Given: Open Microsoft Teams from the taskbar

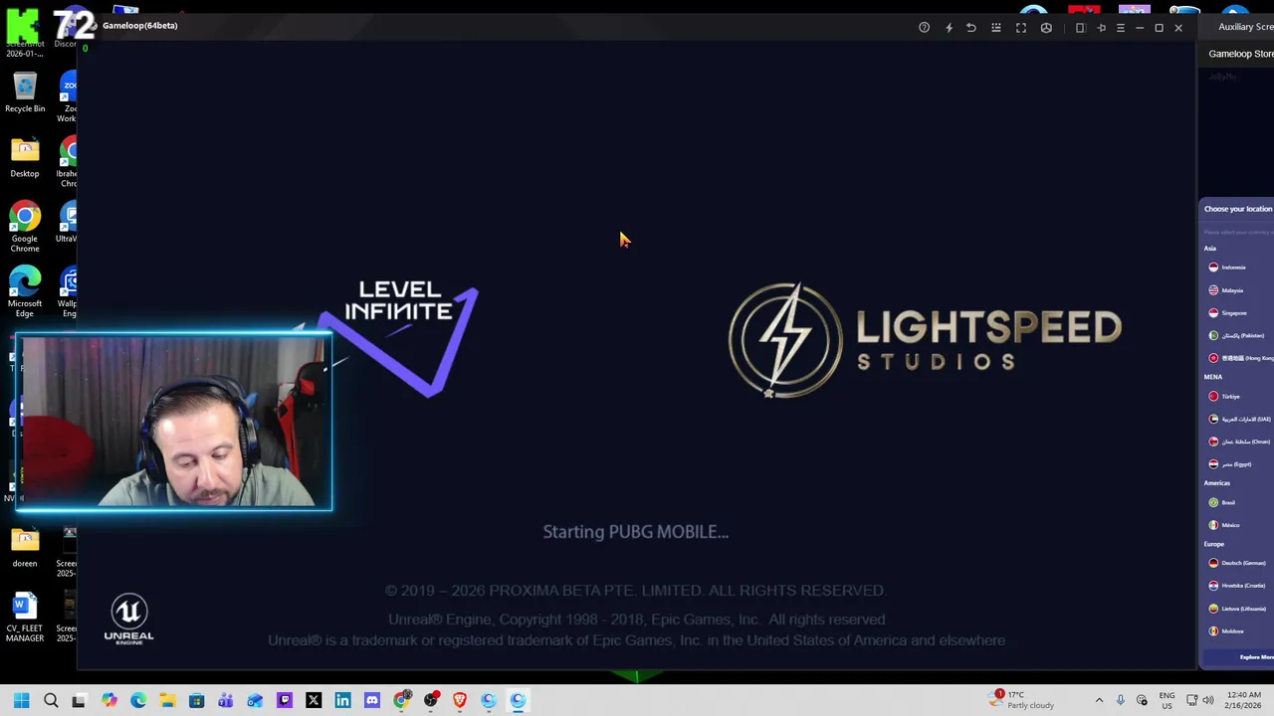Looking at the screenshot, I should [x=226, y=700].
